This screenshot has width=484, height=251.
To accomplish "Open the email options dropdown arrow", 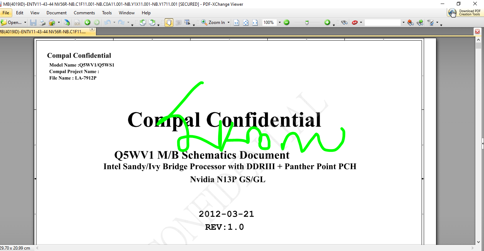I will coord(59,23).
